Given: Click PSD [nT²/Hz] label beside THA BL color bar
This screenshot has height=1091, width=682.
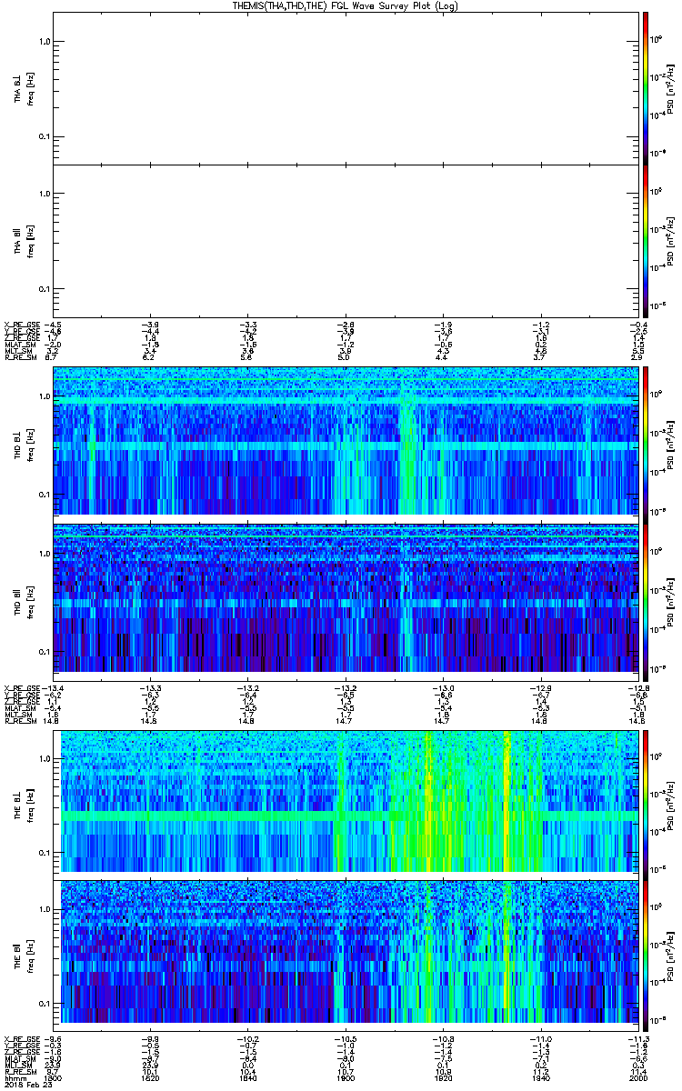Looking at the screenshot, I should [x=671, y=87].
